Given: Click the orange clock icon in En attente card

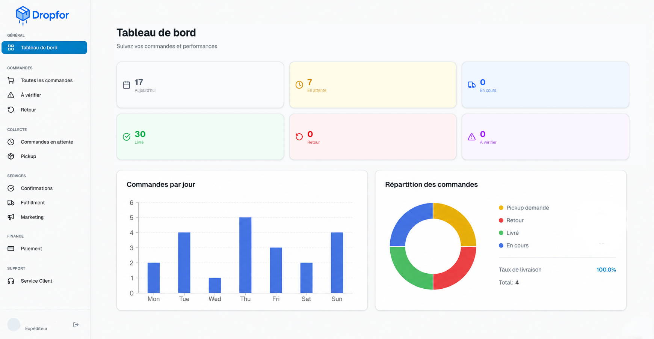Looking at the screenshot, I should click(299, 85).
